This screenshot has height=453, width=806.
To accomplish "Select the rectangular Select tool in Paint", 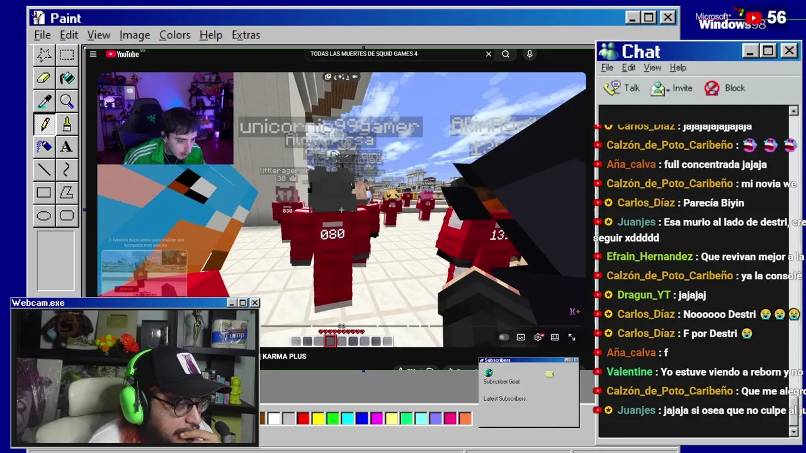I will point(67,55).
